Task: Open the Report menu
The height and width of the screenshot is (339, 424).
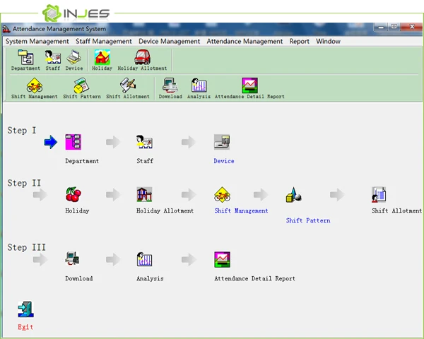Action: pyautogui.click(x=299, y=41)
